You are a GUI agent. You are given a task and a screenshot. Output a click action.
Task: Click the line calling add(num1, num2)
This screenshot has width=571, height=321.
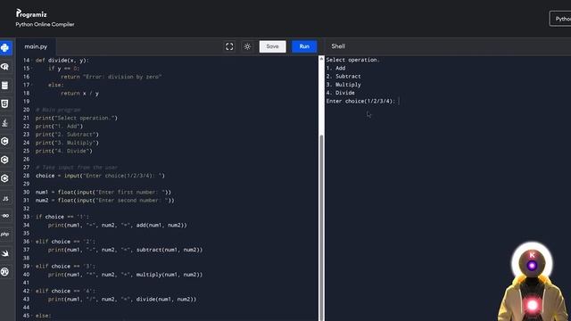click(117, 226)
